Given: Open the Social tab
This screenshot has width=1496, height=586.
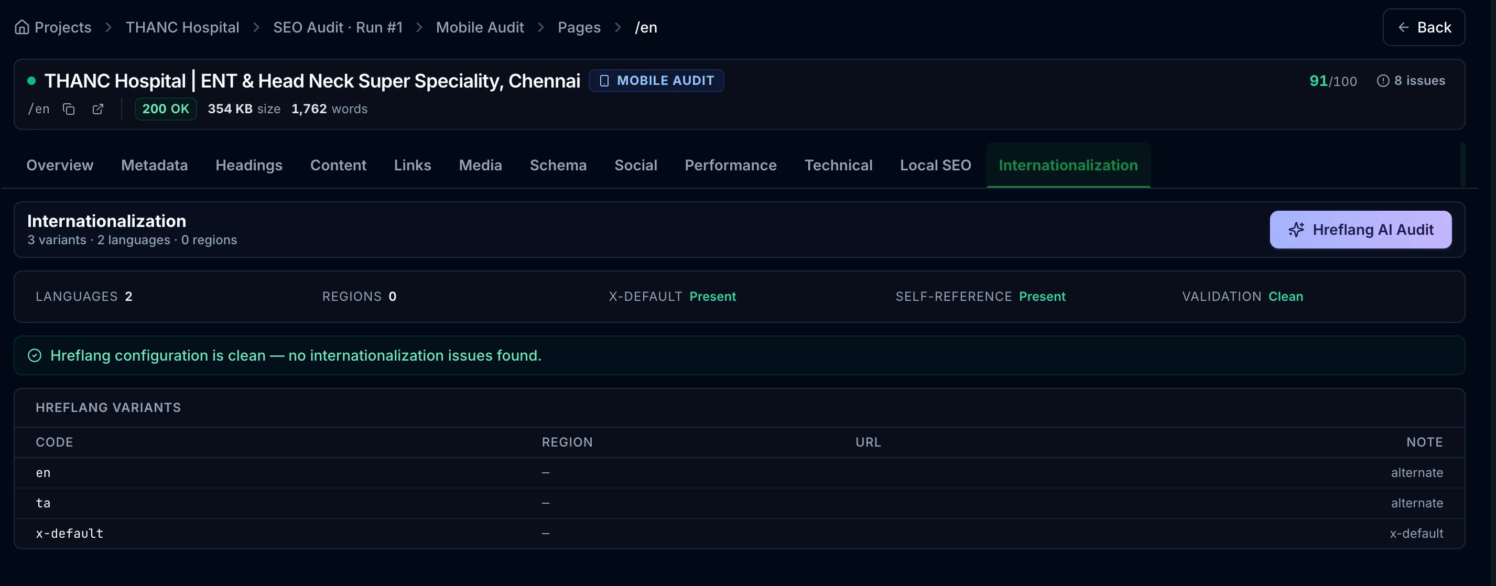Looking at the screenshot, I should [x=636, y=166].
